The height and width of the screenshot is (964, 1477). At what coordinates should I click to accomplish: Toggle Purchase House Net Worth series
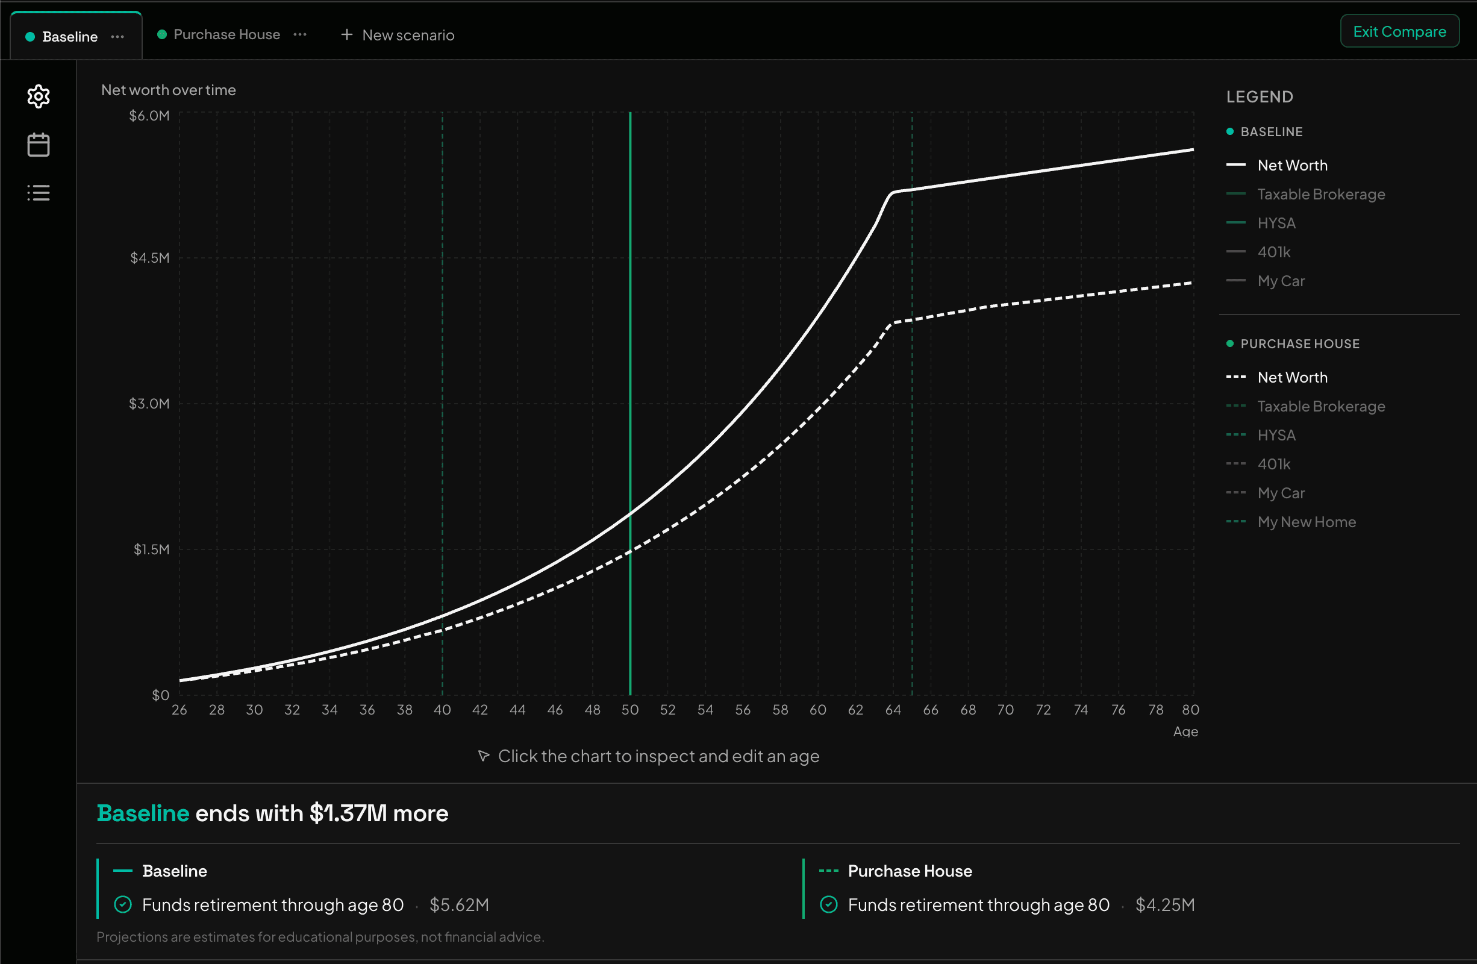click(1277, 377)
